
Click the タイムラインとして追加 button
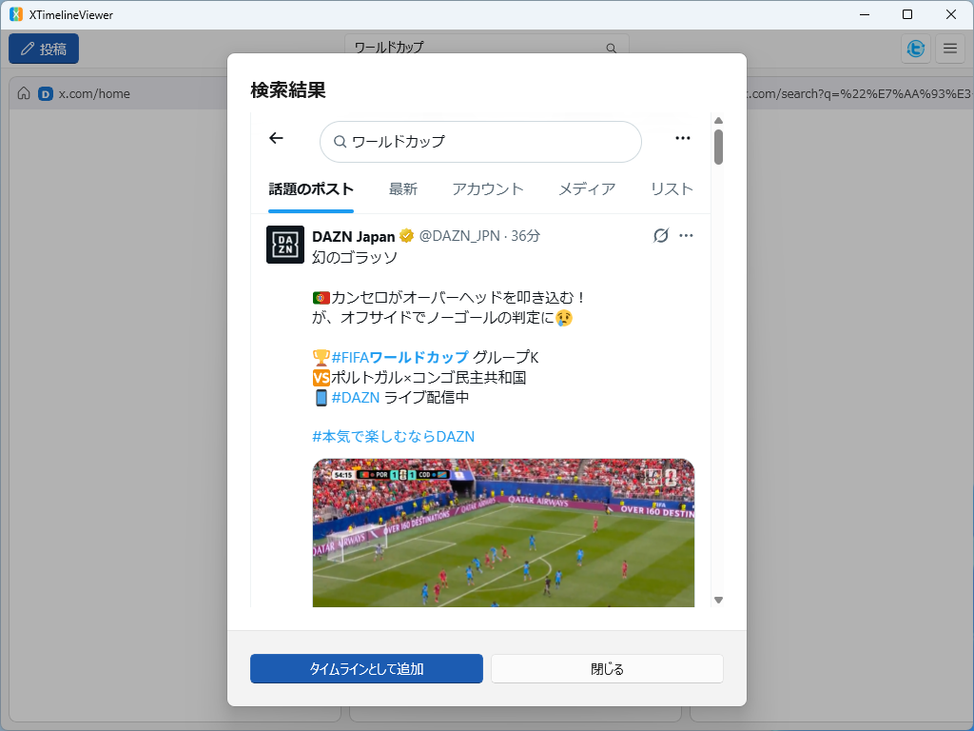point(366,669)
